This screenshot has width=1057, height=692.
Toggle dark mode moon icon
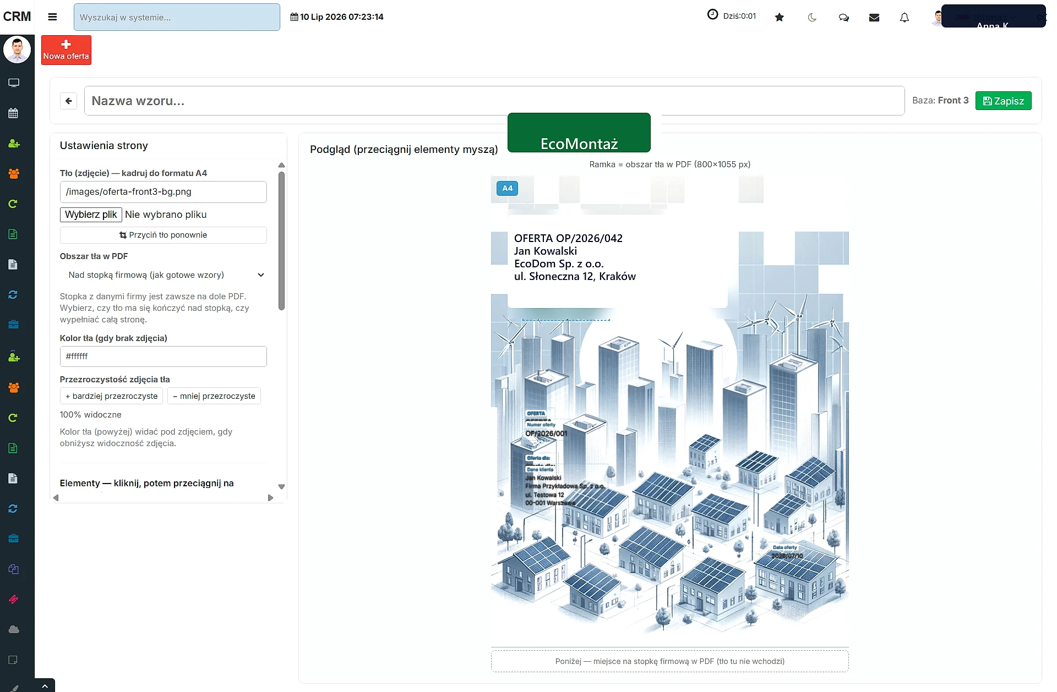click(x=812, y=17)
